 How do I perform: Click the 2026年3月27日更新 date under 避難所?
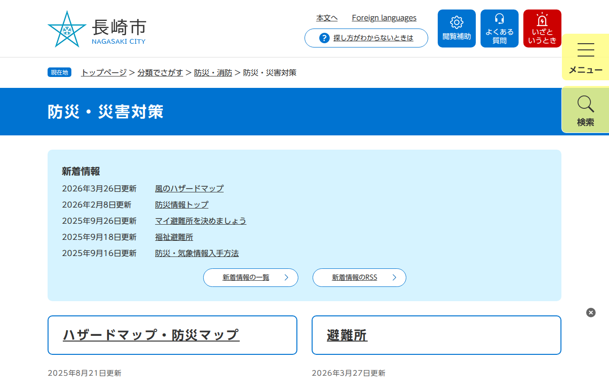click(349, 373)
